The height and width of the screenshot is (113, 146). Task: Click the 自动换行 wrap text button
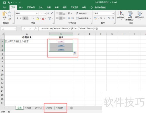81,13
